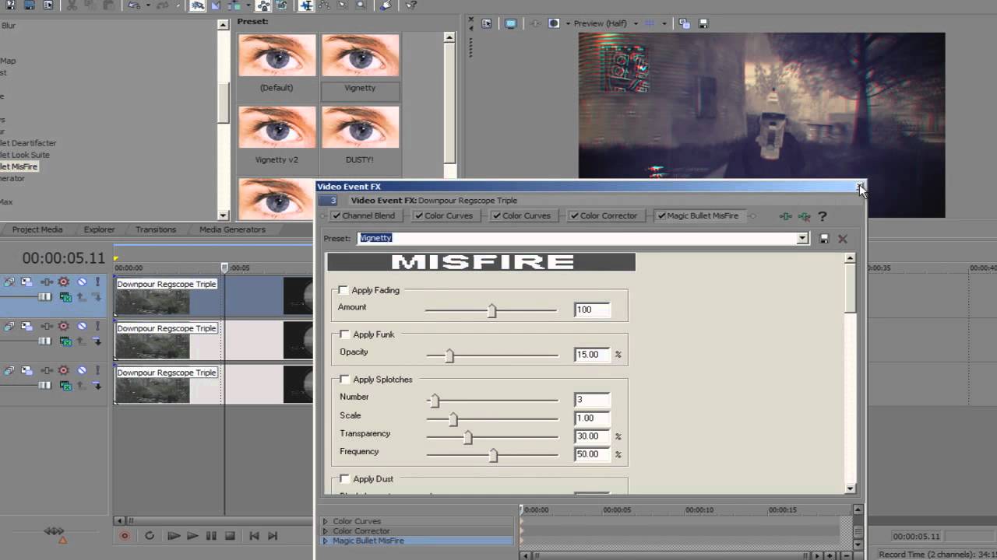
Task: Toggle Loop Playback transport button
Action: click(149, 536)
